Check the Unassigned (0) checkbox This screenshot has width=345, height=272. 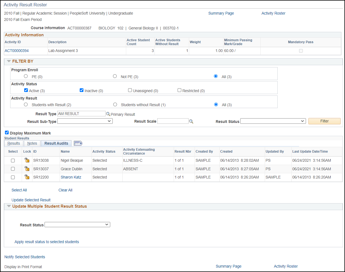[x=130, y=90]
